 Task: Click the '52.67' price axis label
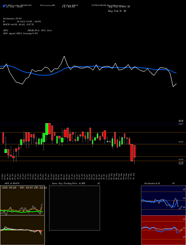tap(181, 124)
